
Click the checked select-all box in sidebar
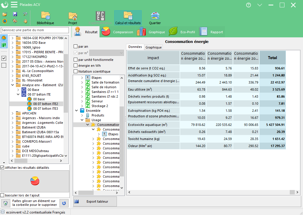point(4,58)
